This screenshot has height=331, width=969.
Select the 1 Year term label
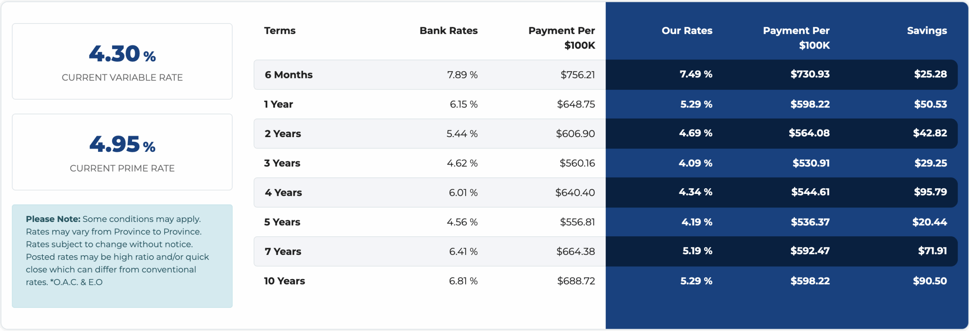pos(279,104)
